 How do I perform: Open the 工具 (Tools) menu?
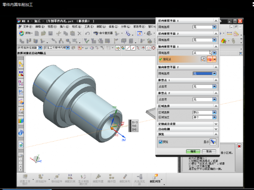(x=89, y=27)
